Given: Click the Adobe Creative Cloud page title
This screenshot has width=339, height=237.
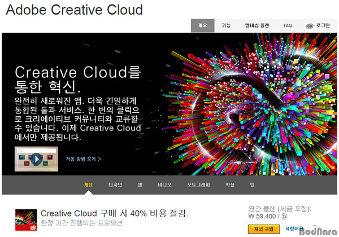Looking at the screenshot, I should 75,10.
